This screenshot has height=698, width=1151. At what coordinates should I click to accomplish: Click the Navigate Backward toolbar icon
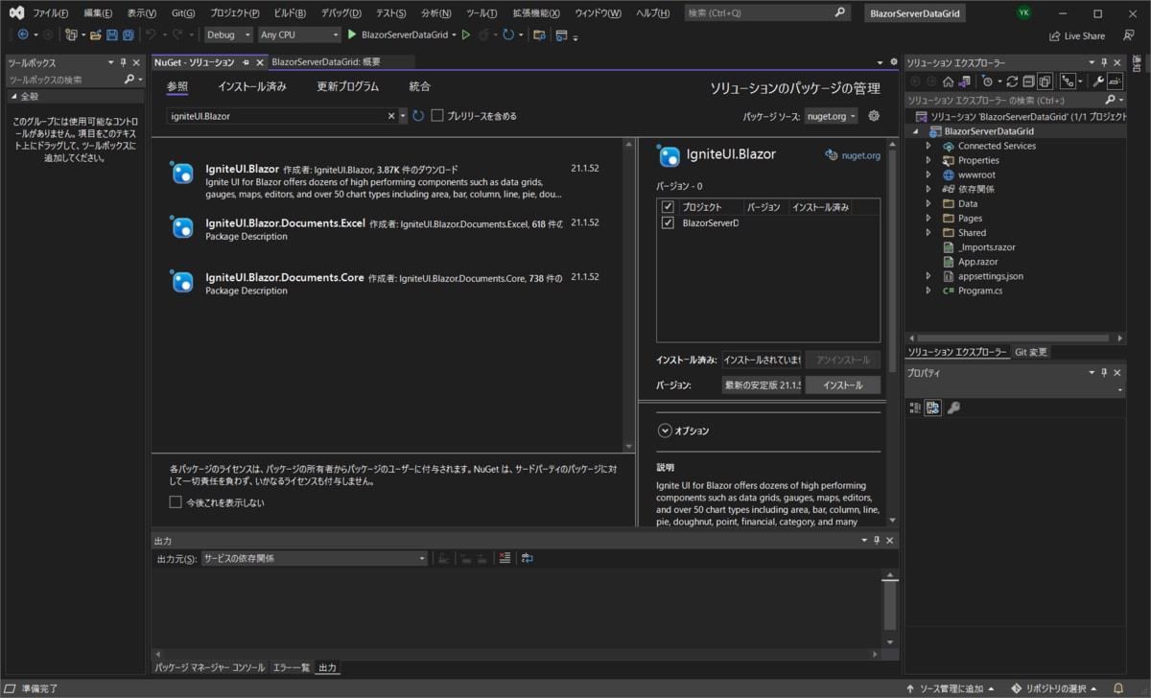pos(23,35)
